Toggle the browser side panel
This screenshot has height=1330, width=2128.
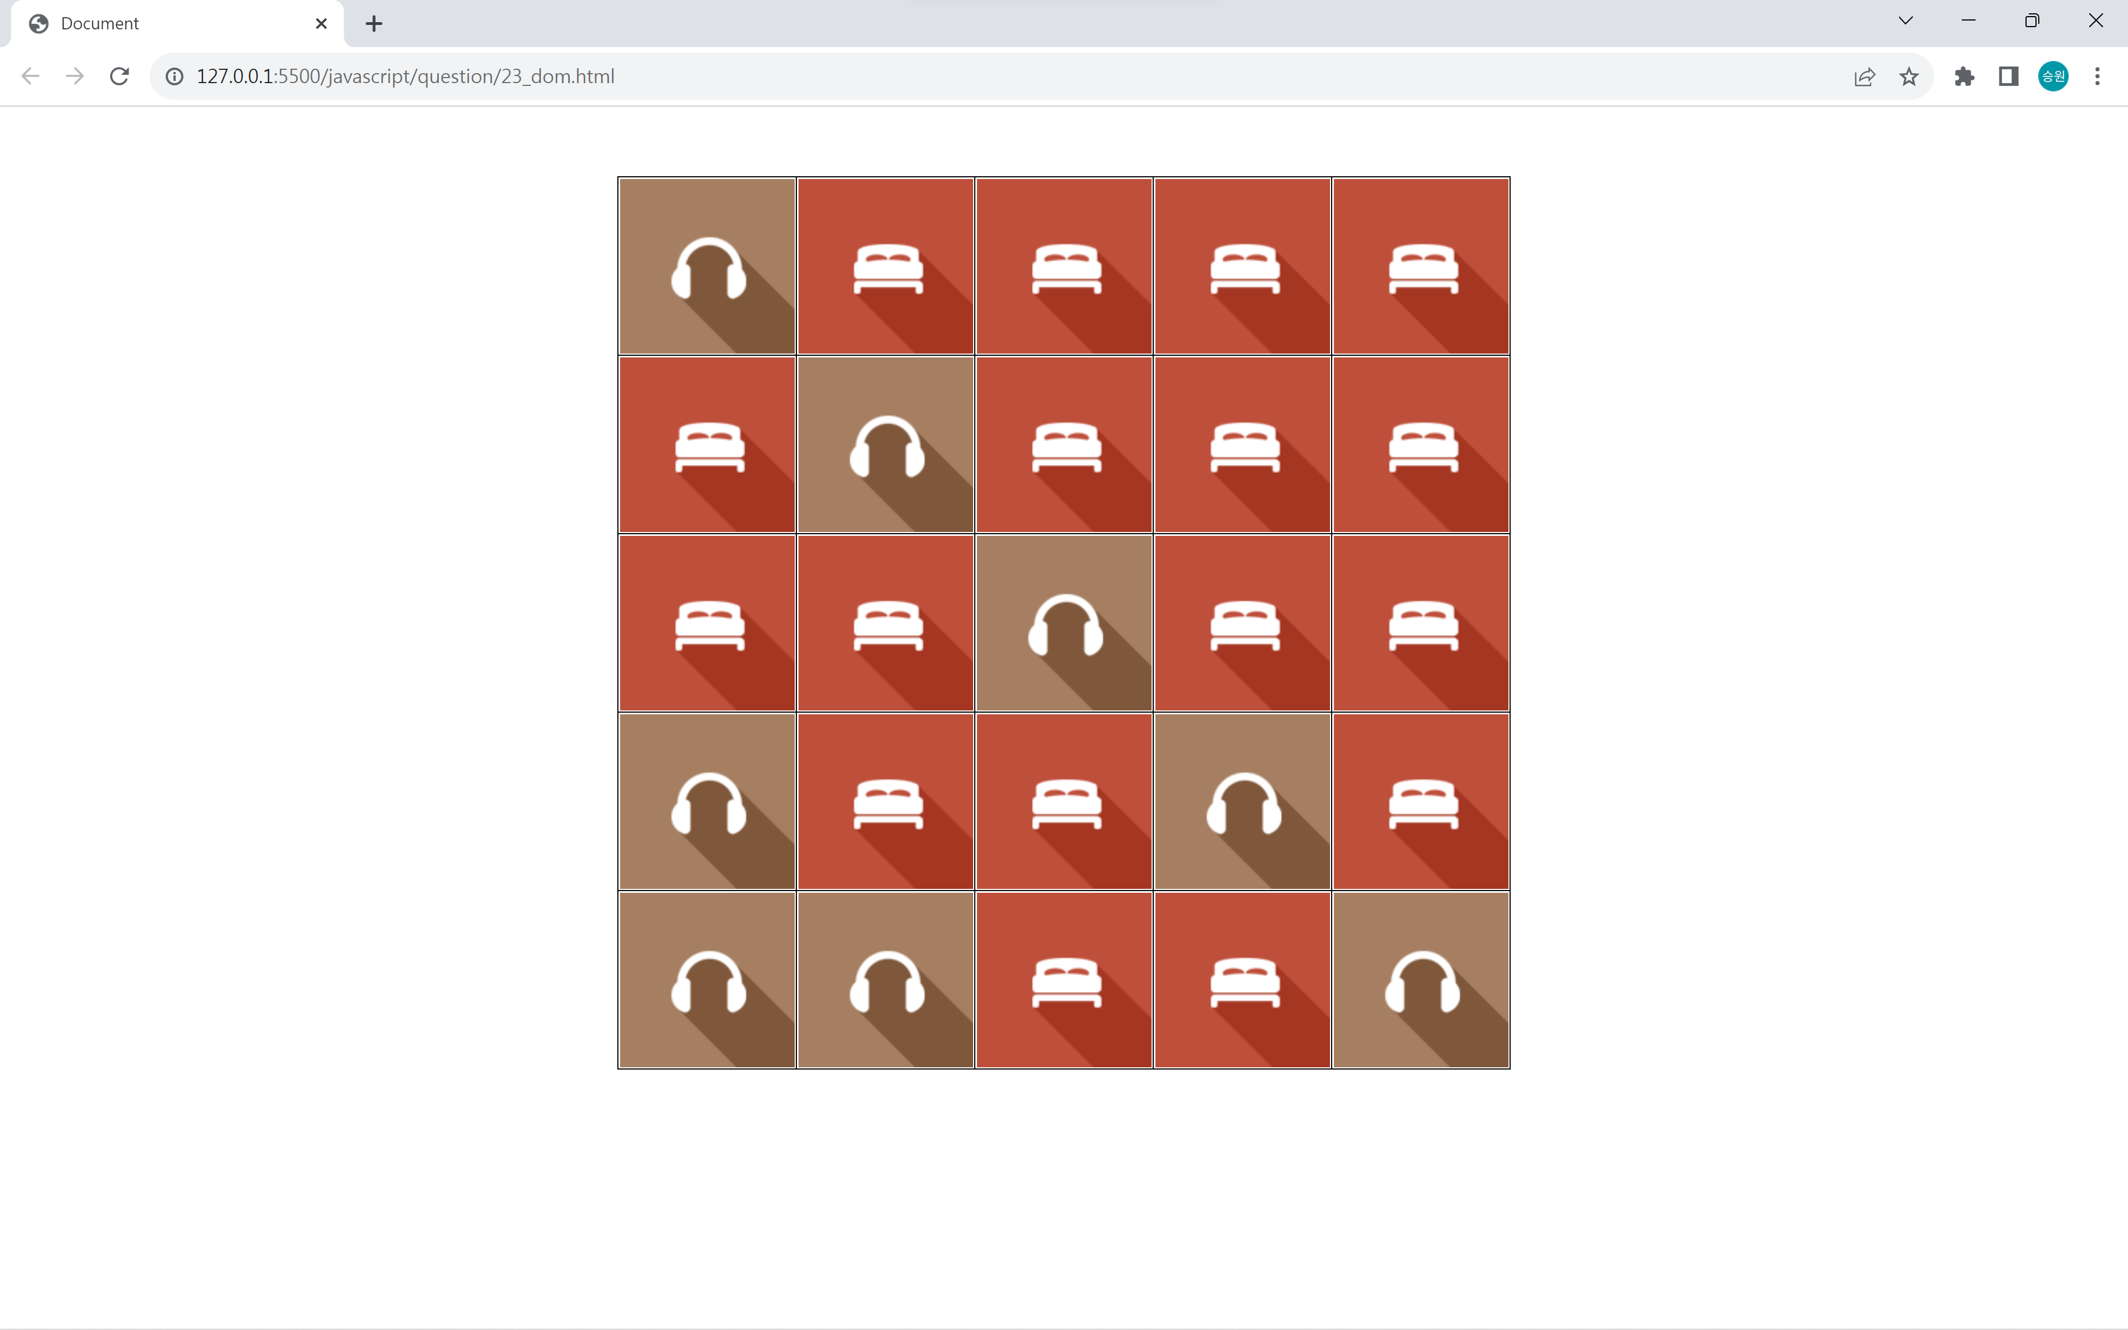click(x=2008, y=76)
